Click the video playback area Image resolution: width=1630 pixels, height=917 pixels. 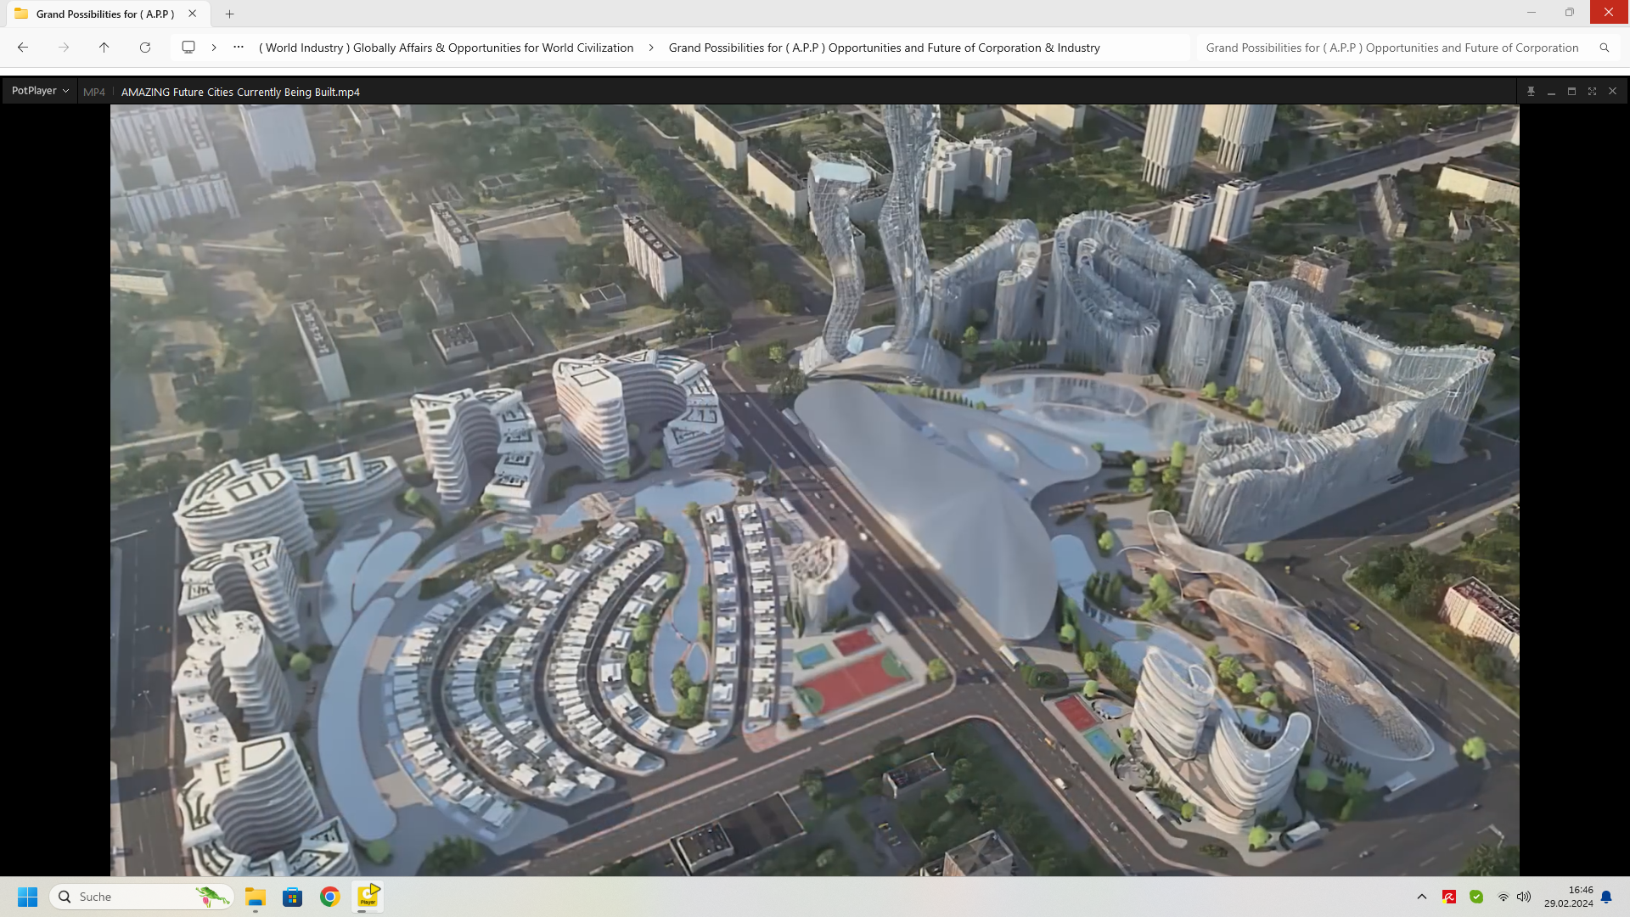[814, 490]
